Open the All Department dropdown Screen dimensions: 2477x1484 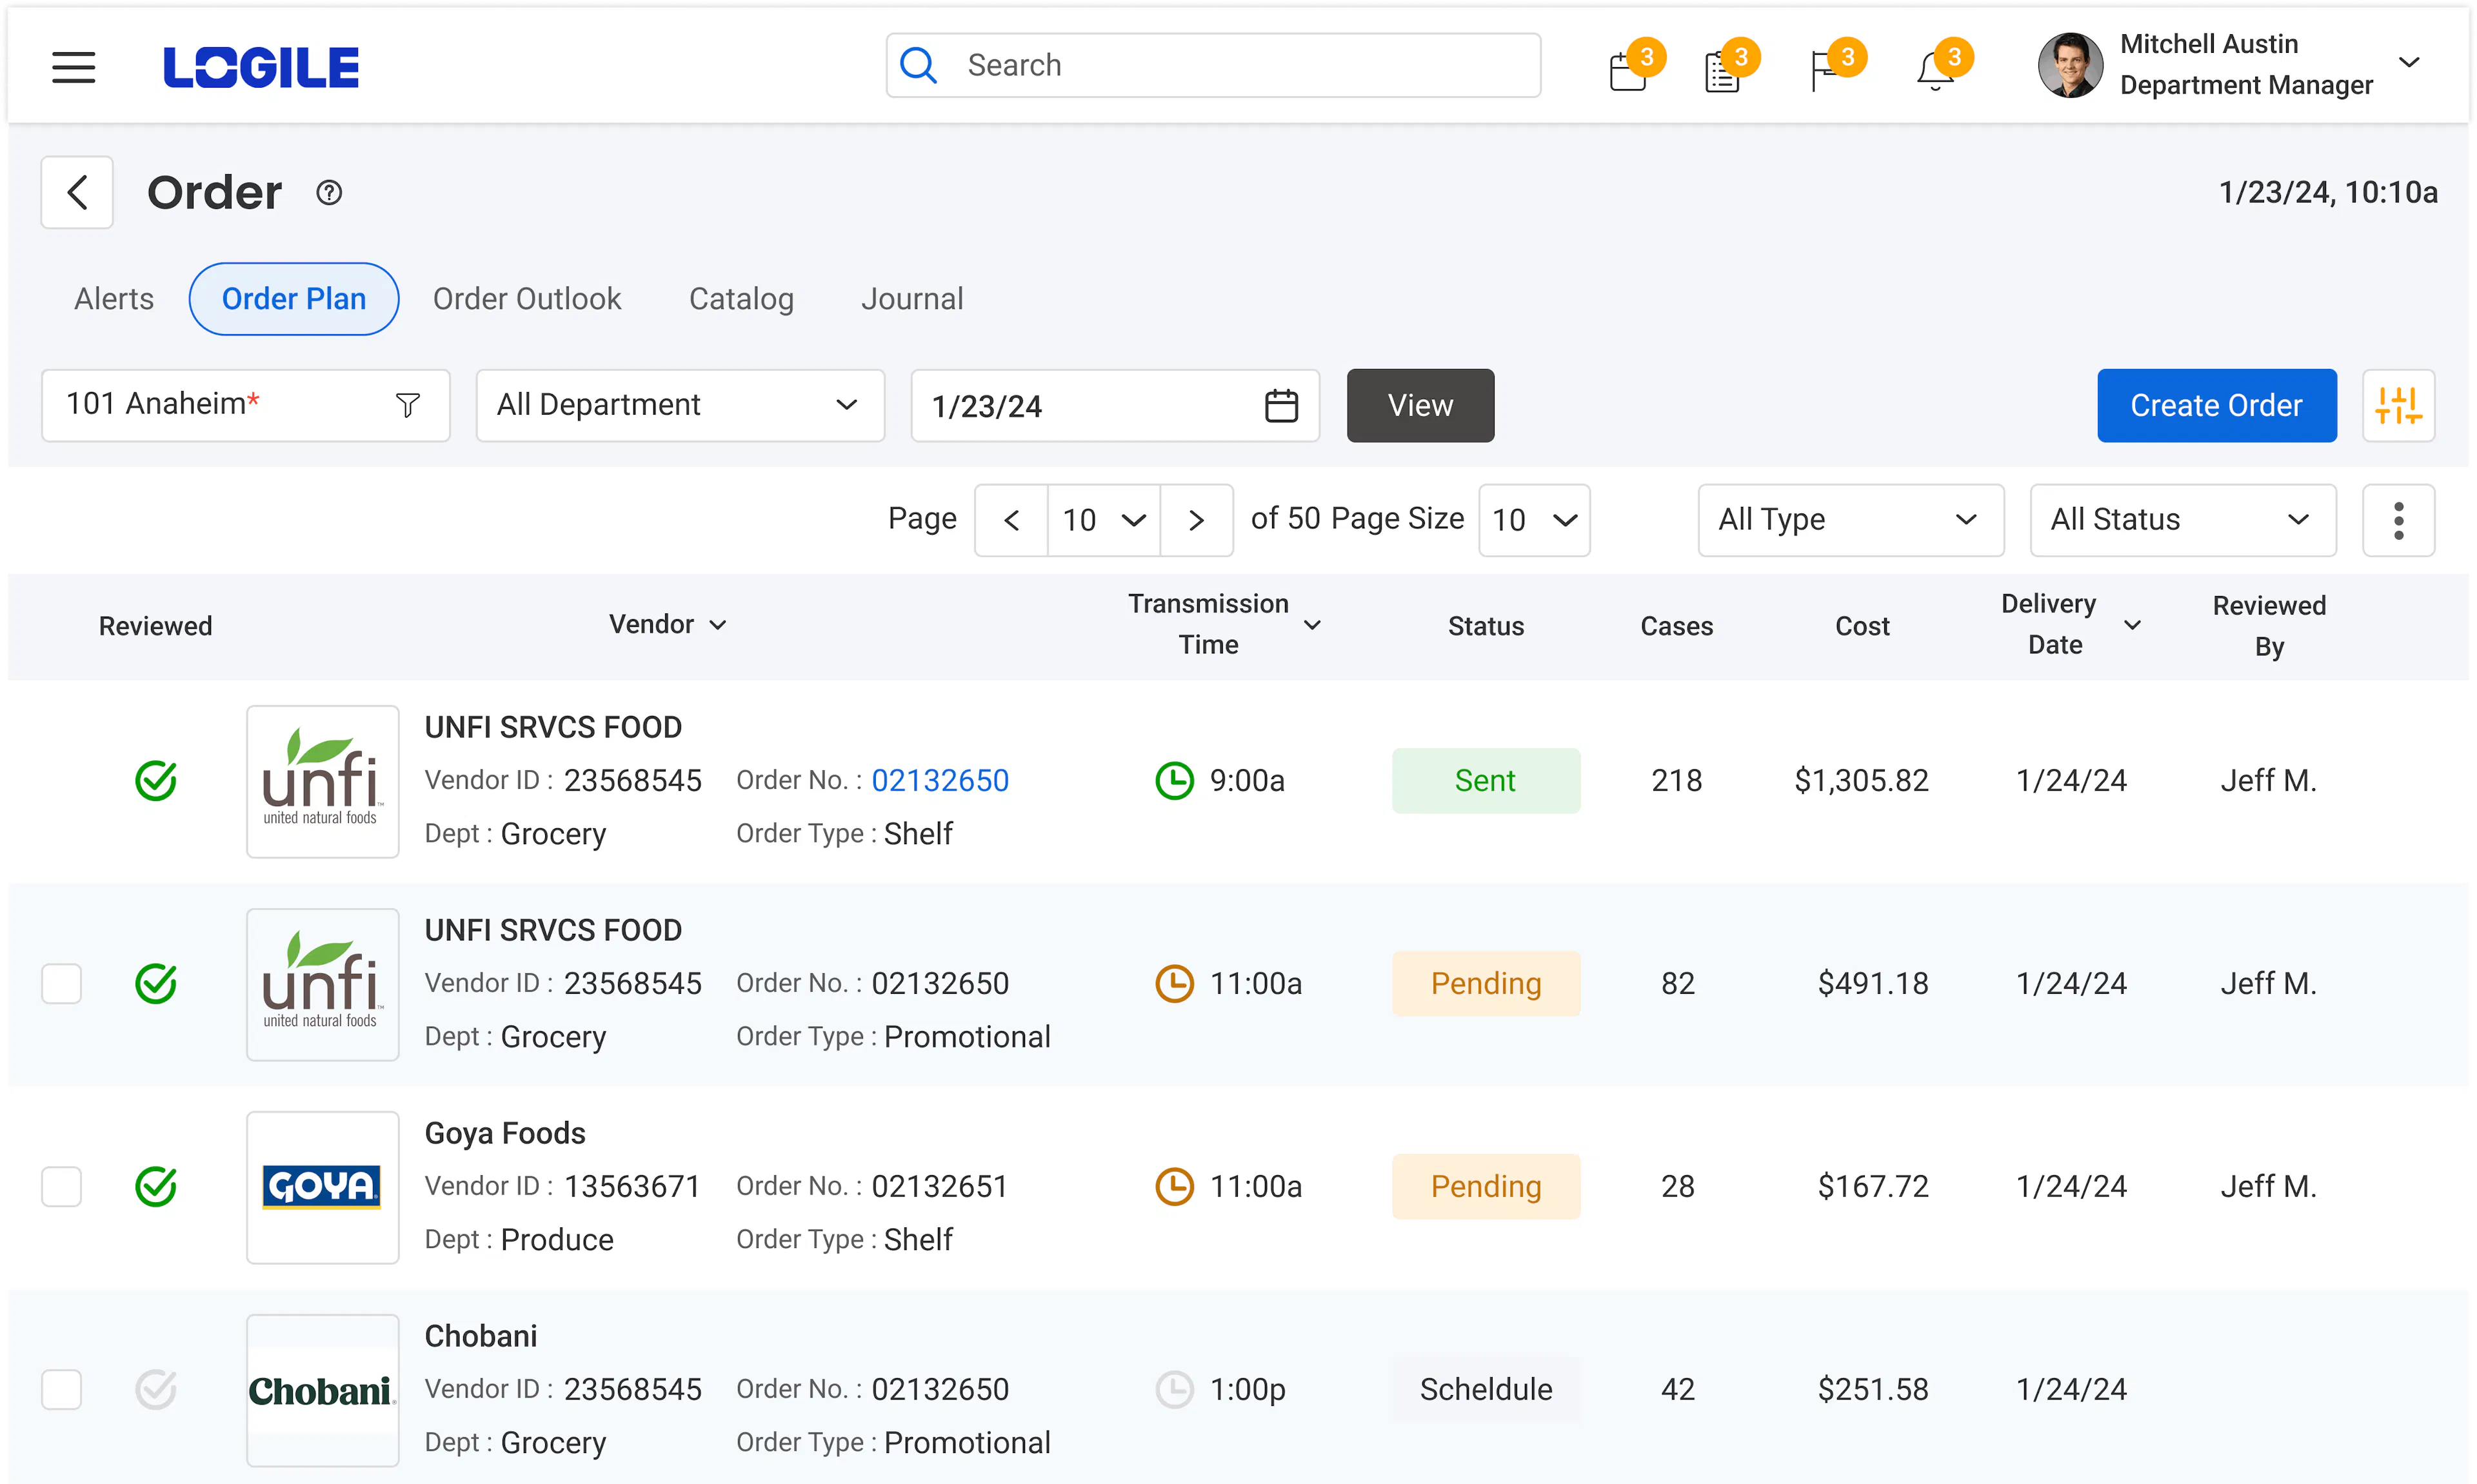tap(679, 405)
